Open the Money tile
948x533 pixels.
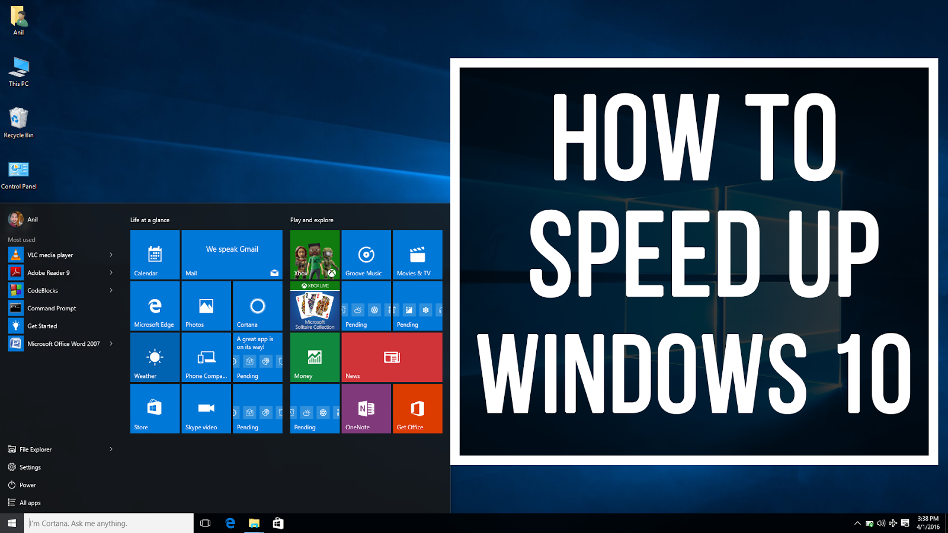click(315, 357)
